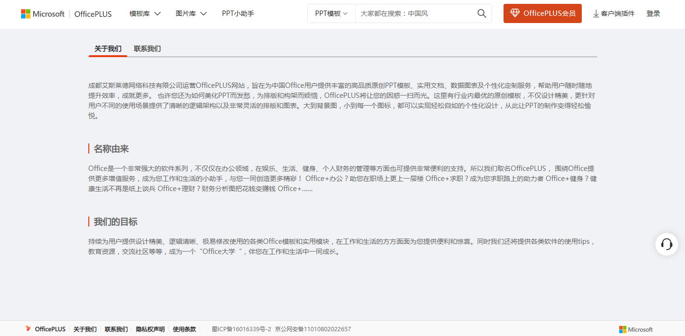Click the download icon beside 客户端插件
Screen dimensions: 685x336
pyautogui.click(x=596, y=14)
